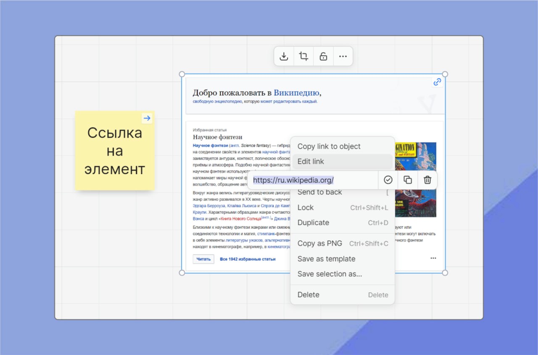538x355 pixels.
Task: Select Lock from context menu
Action: [343, 207]
